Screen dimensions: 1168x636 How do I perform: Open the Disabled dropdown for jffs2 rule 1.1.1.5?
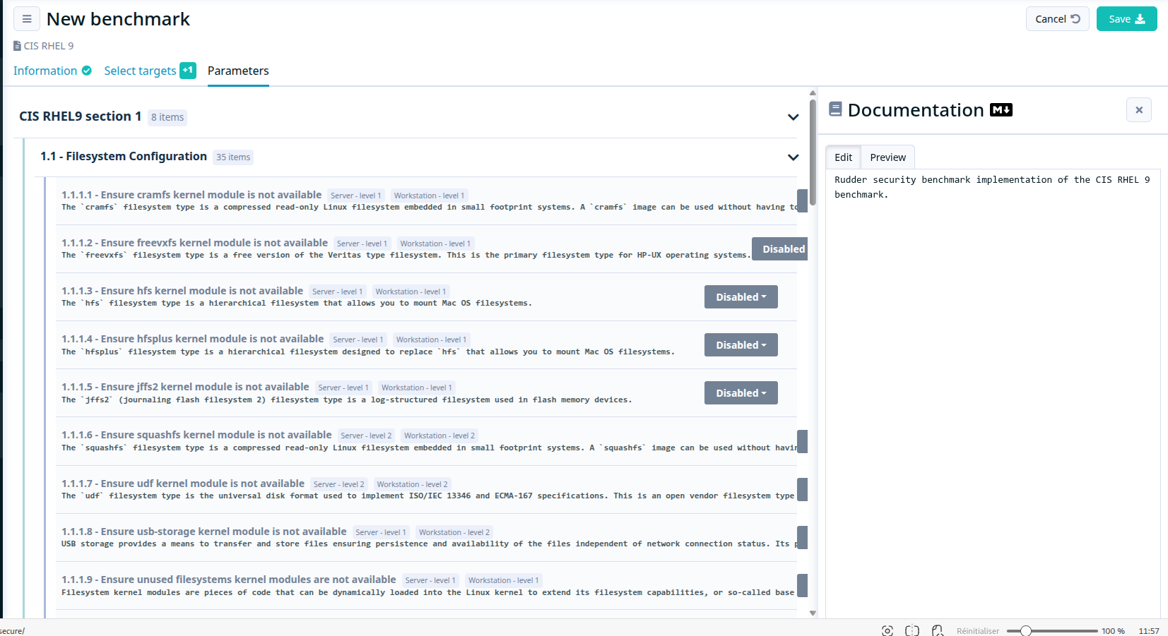(741, 393)
